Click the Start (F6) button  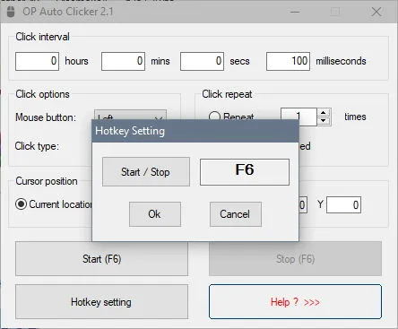pos(101,259)
